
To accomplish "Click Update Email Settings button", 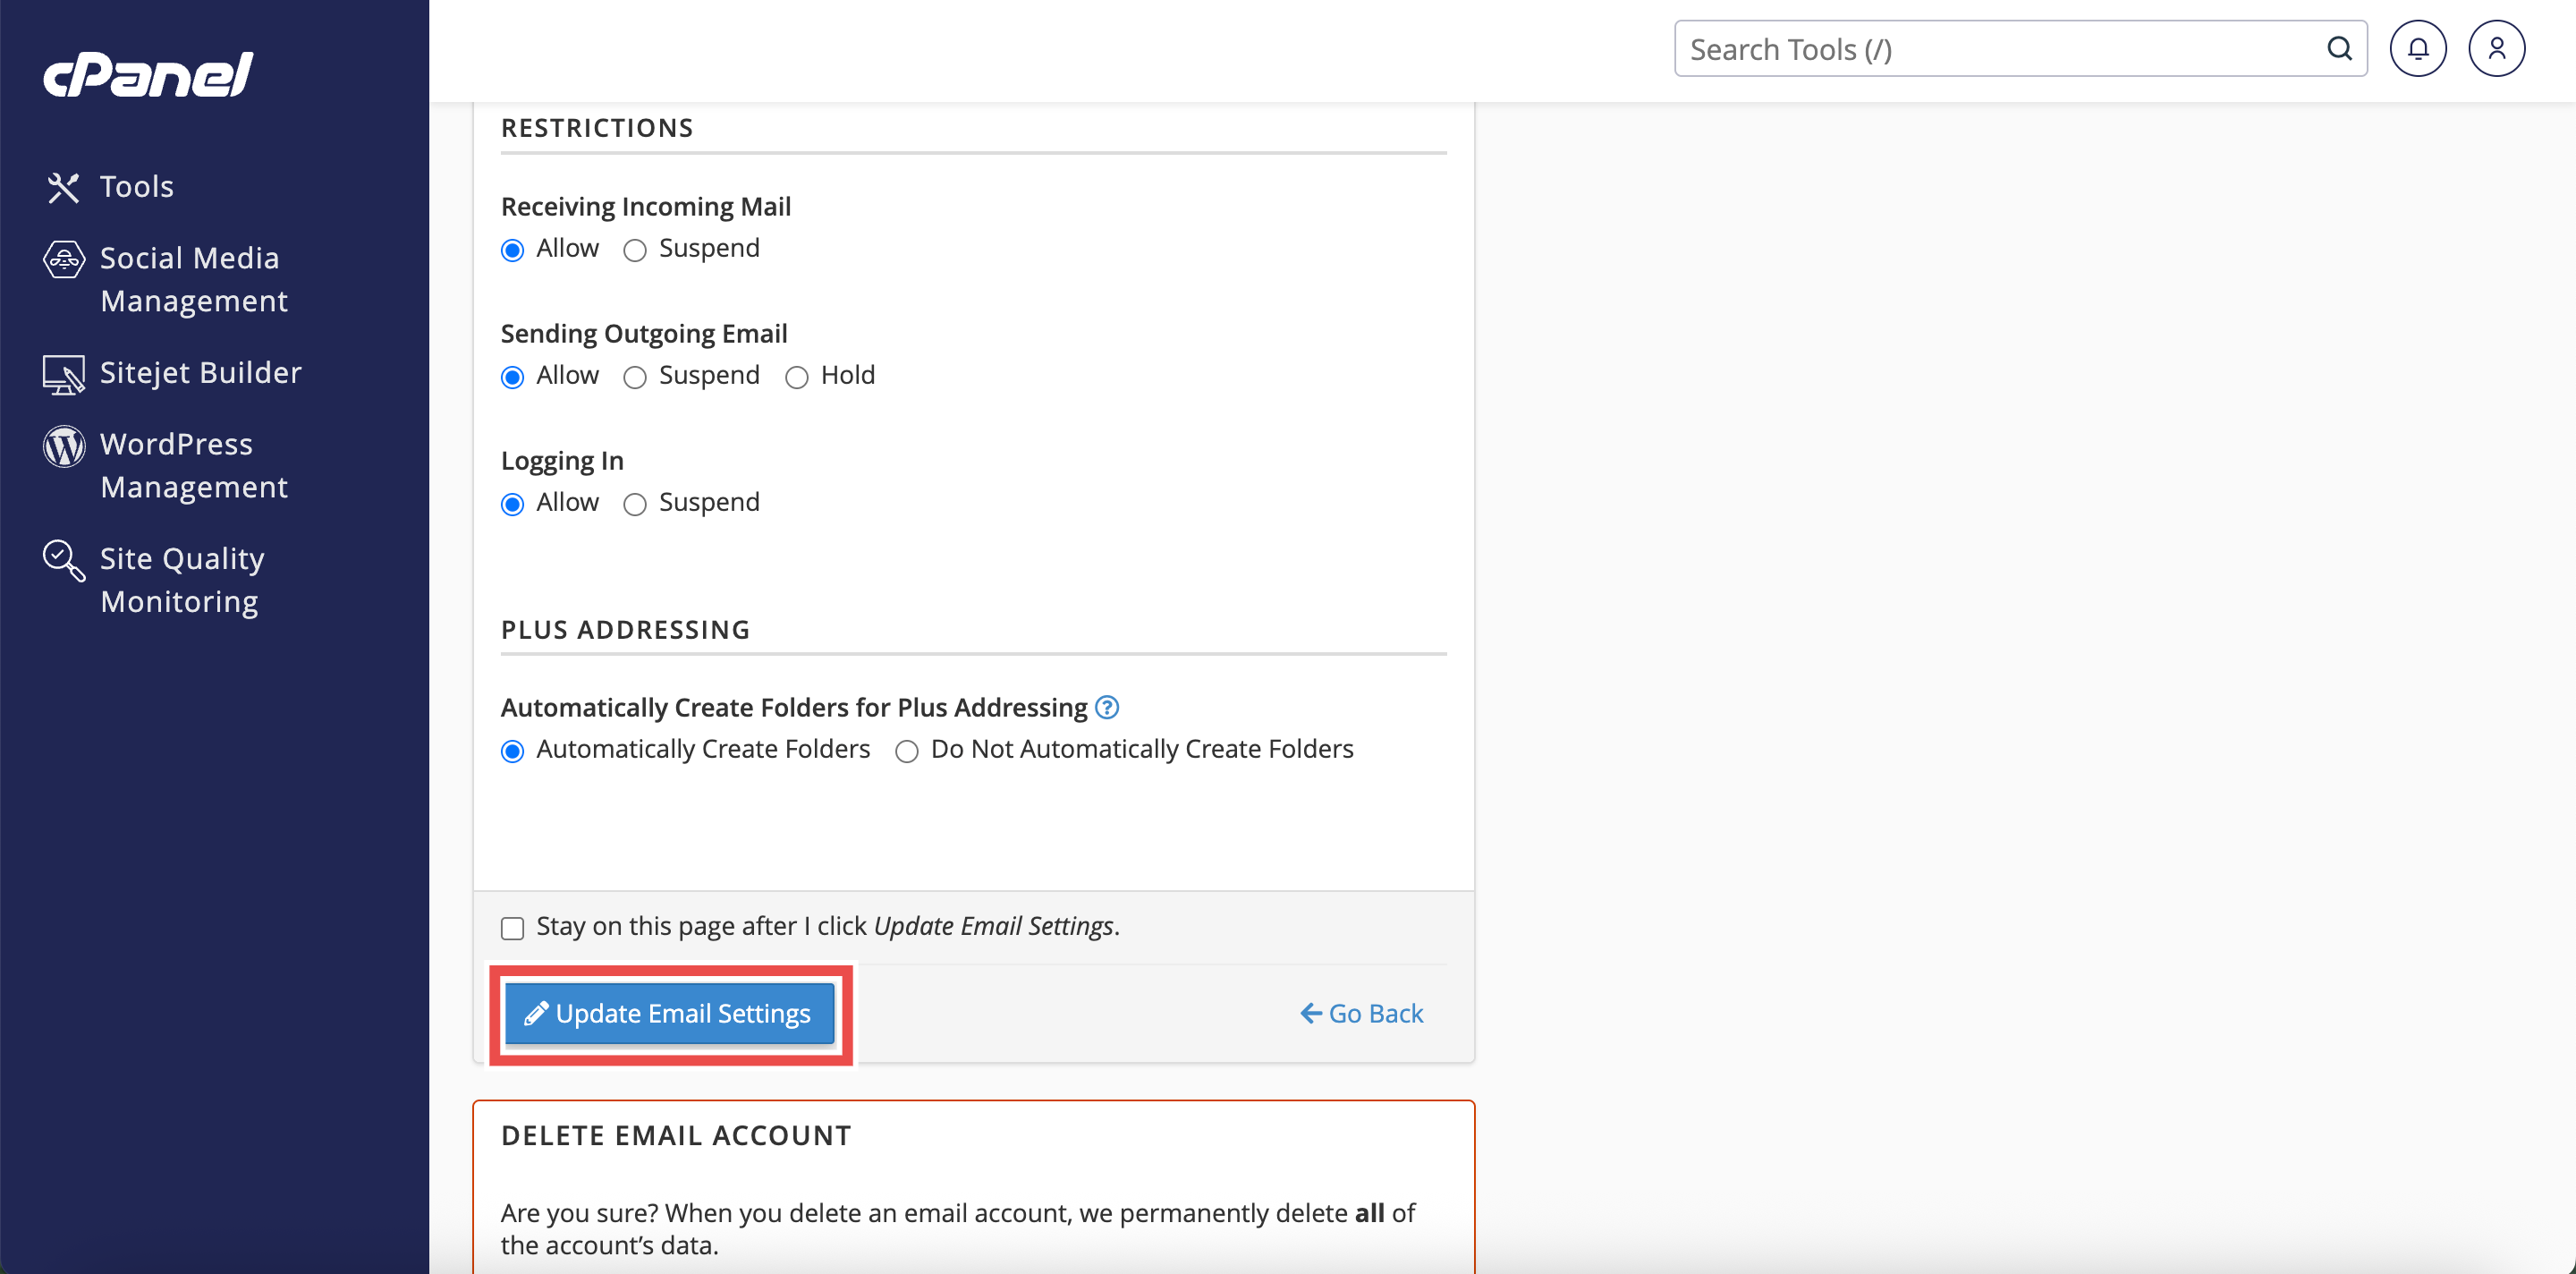I will (x=669, y=1013).
